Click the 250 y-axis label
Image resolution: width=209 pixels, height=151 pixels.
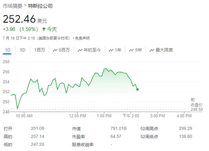click(x=6, y=102)
